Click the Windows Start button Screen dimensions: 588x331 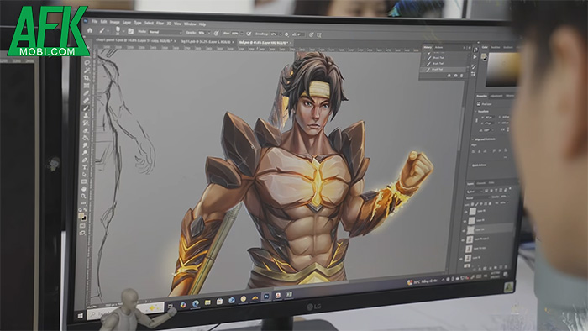81,316
